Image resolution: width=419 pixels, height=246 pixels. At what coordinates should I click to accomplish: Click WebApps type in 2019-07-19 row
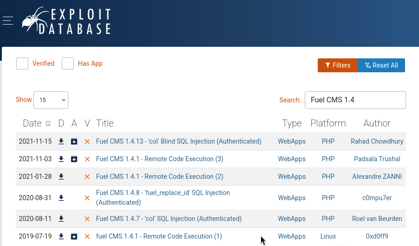point(292,236)
